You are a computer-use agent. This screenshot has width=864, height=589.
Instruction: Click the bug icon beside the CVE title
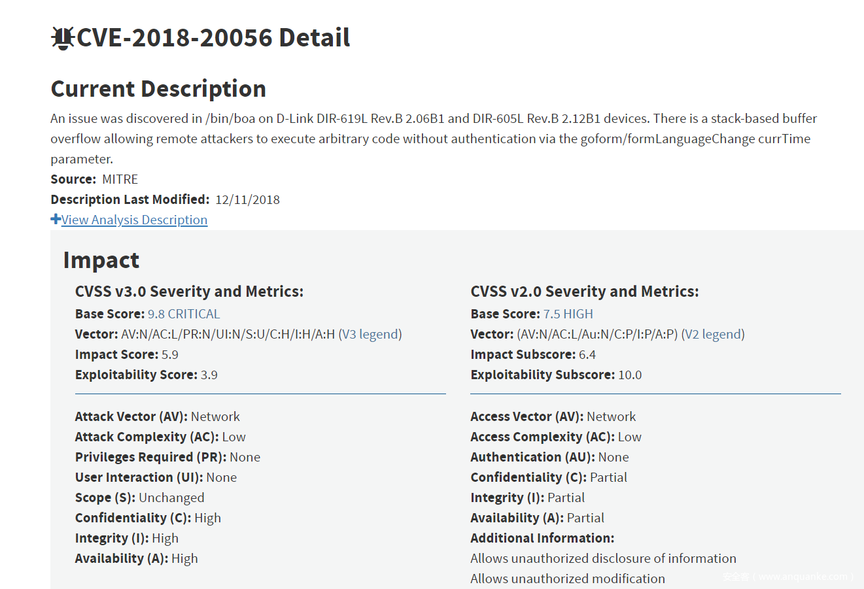(x=63, y=39)
